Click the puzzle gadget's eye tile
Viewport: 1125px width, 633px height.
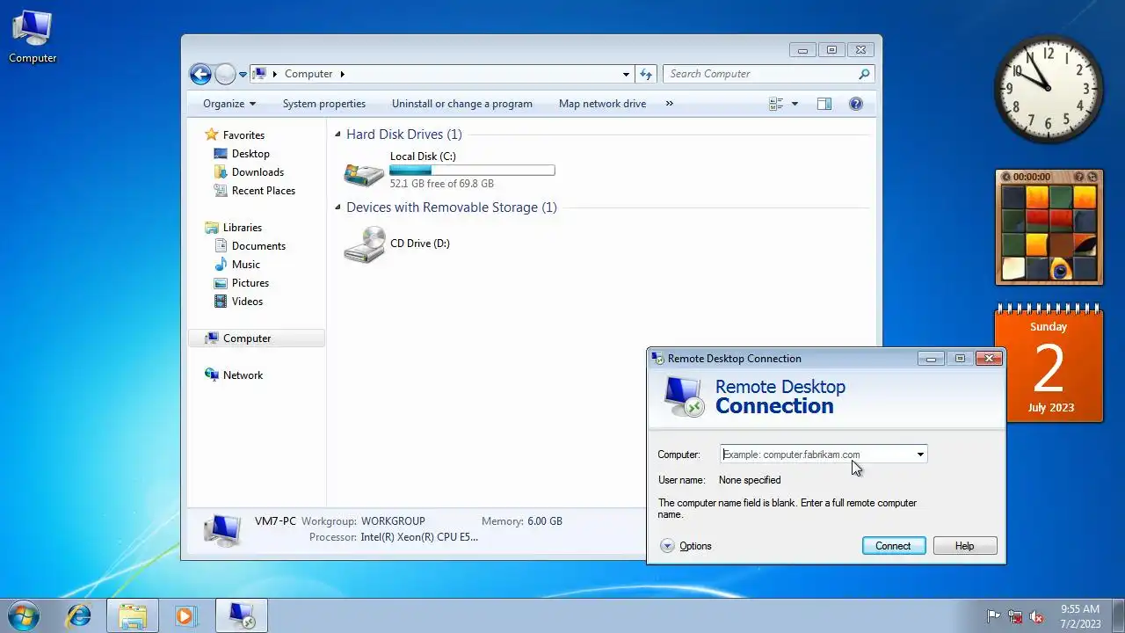1061,269
